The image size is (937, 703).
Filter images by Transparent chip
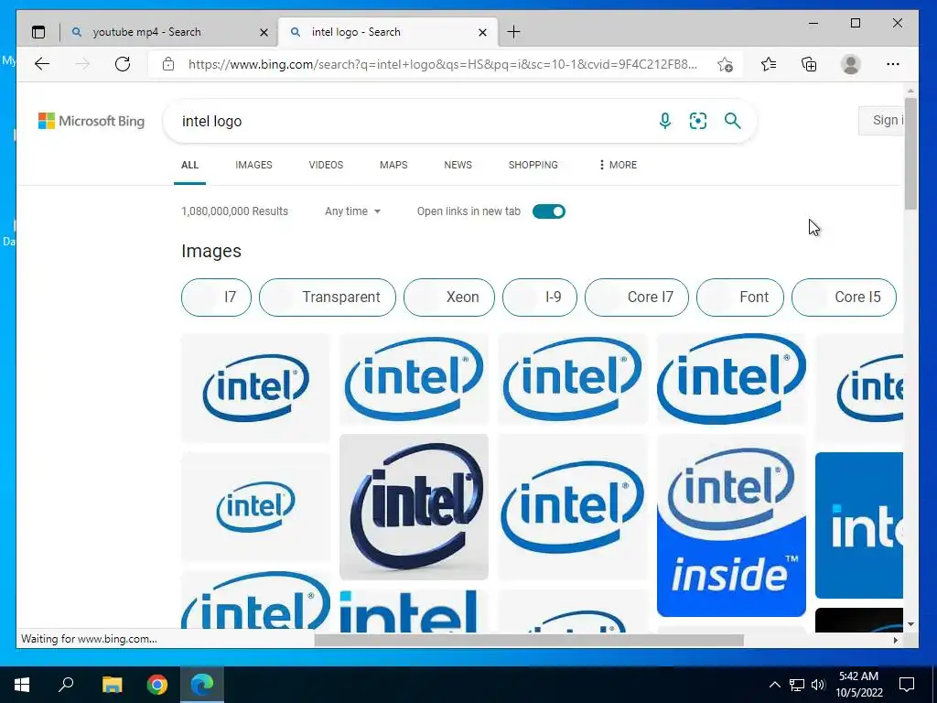pos(328,297)
